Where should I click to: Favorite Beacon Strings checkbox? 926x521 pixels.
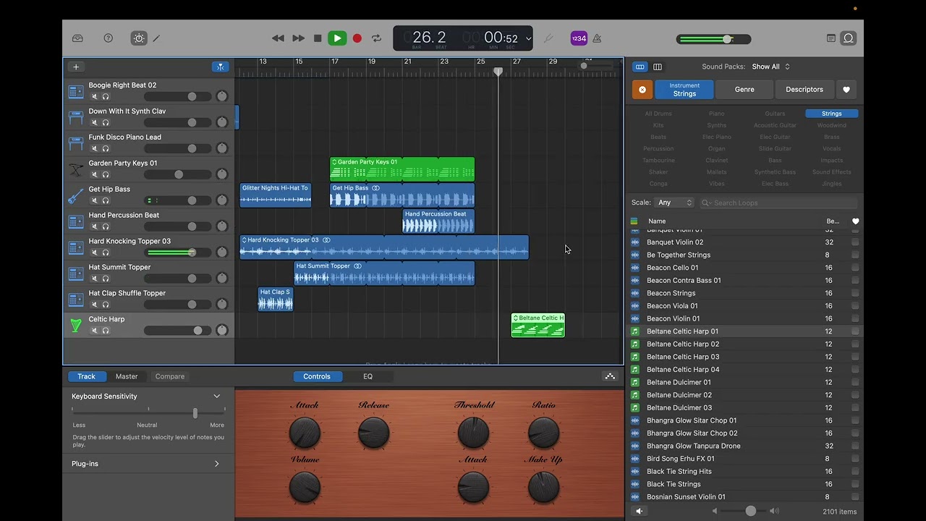[x=855, y=293]
